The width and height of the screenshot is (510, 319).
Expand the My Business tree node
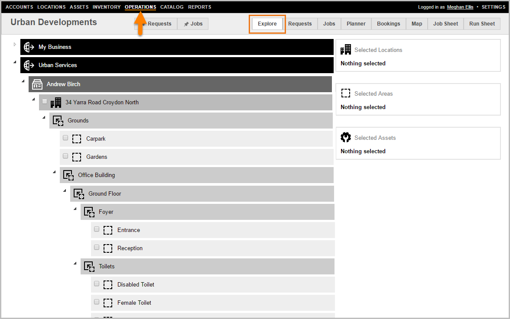14,44
